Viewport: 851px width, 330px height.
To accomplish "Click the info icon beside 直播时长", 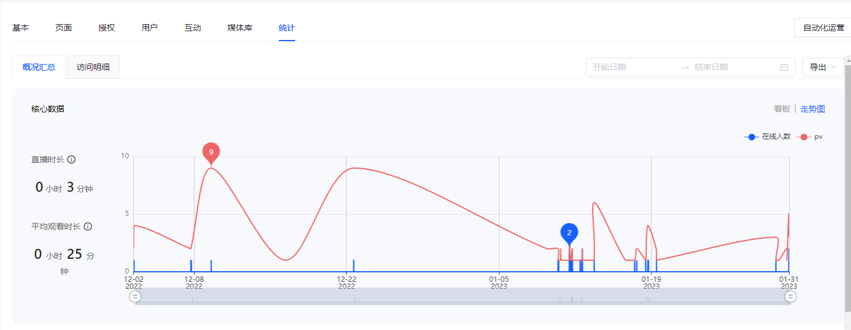I will [x=71, y=159].
